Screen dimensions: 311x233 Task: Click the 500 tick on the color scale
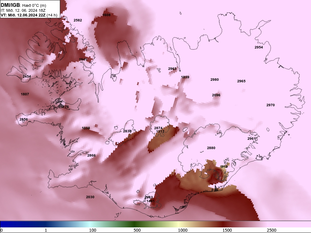pyautogui.click(x=137, y=230)
